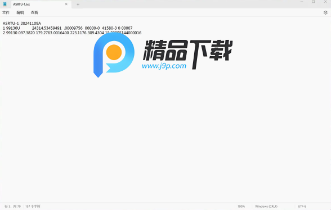Image resolution: width=331 pixels, height=210 pixels.
Task: Click the 行 3, 列 70 status indicator
Action: [12, 207]
